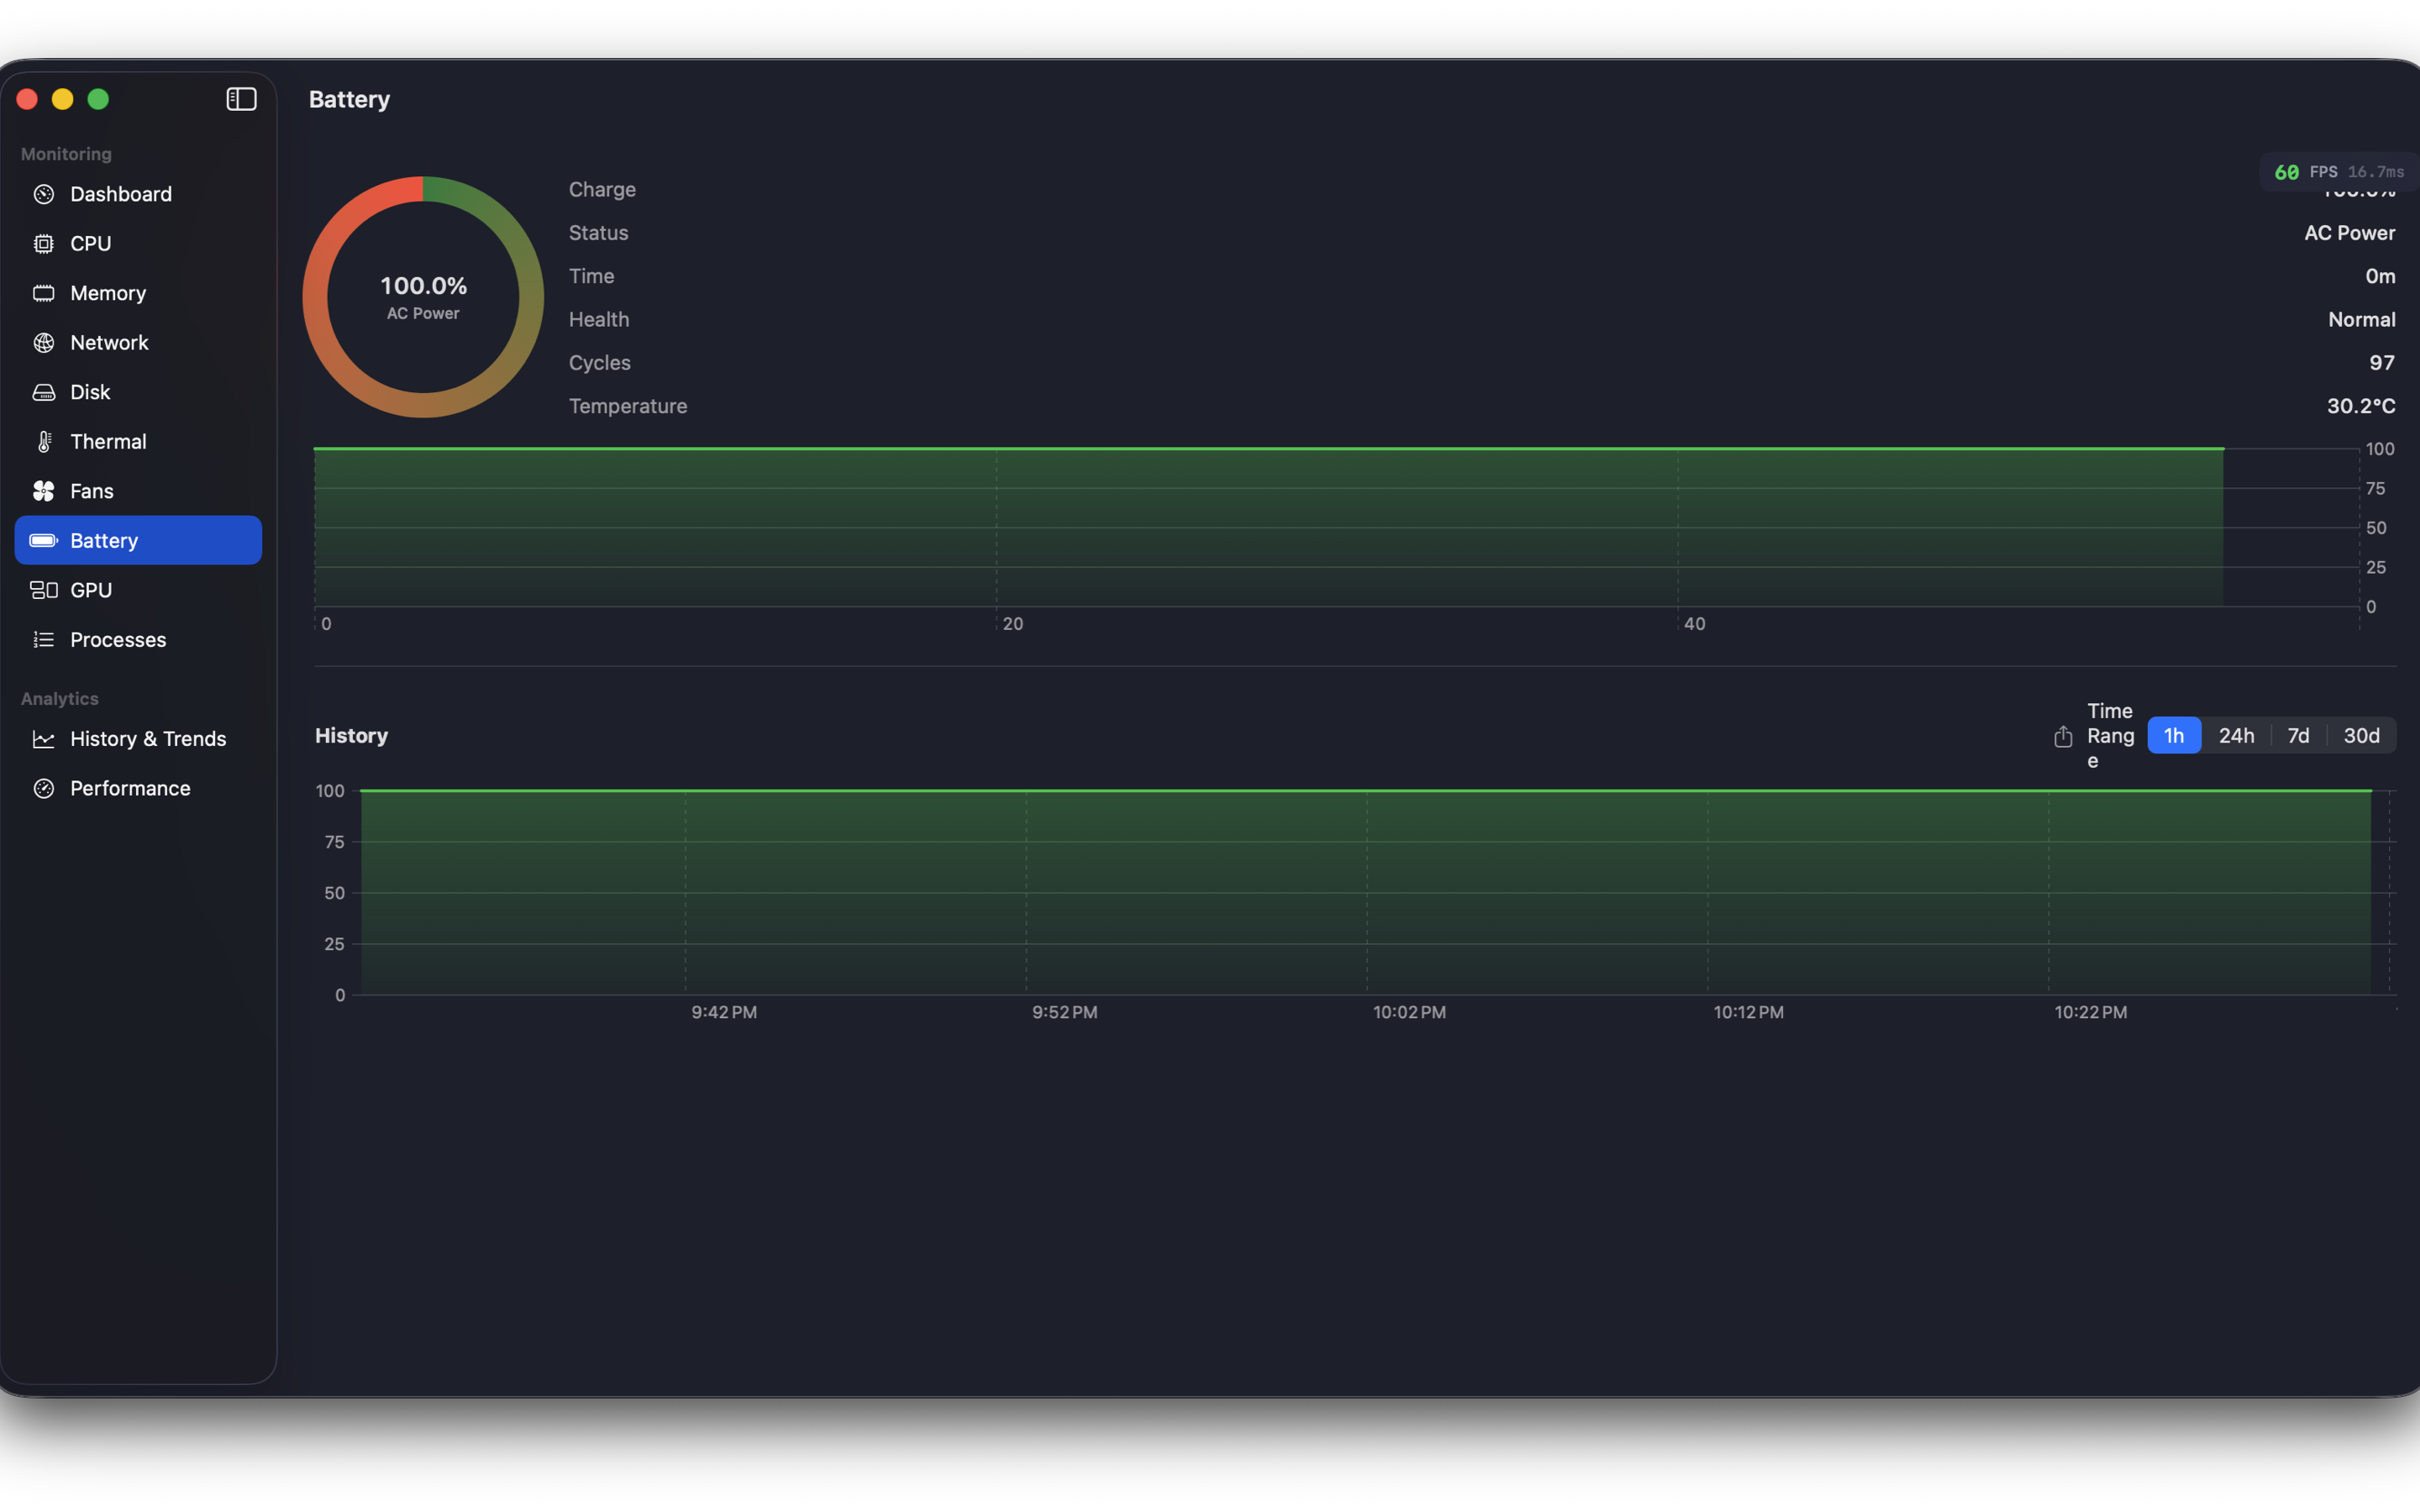Viewport: 2420px width, 1512px height.
Task: Select the 1h time range
Action: (x=2173, y=736)
